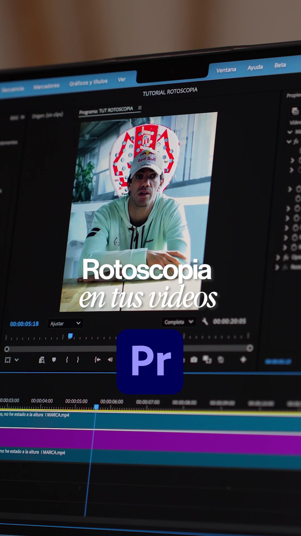Click the Step Back one frame icon
Image resolution: width=301 pixels, height=536 pixels.
tap(110, 360)
